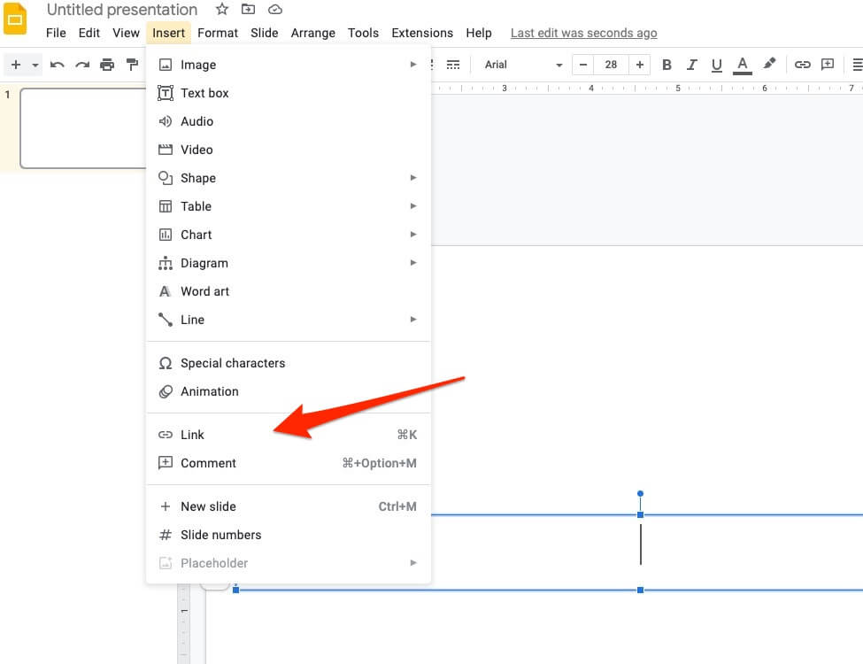Open the Format menu
The width and height of the screenshot is (863, 664).
pyautogui.click(x=218, y=33)
